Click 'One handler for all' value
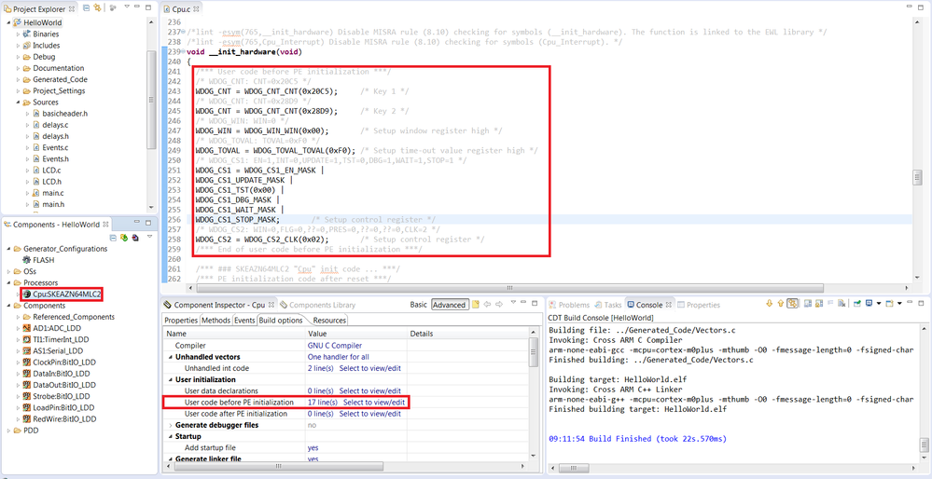The height and width of the screenshot is (479, 932). pos(338,357)
